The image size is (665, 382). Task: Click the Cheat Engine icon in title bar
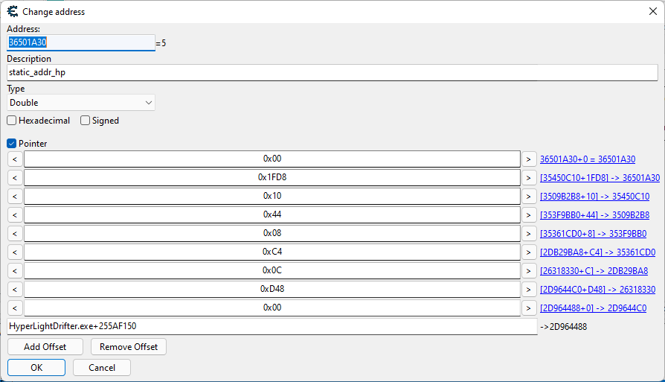(x=12, y=11)
